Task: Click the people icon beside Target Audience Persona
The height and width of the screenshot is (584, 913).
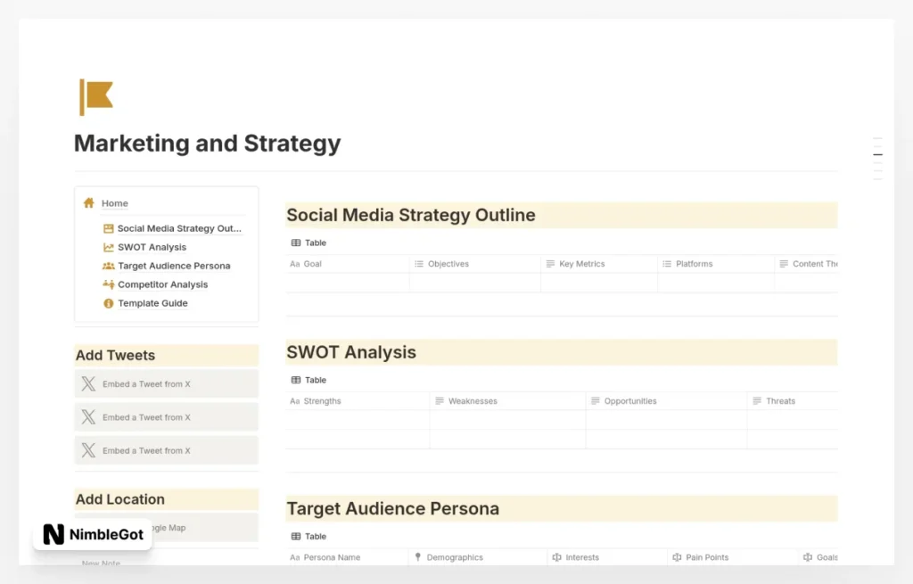Action: click(107, 266)
